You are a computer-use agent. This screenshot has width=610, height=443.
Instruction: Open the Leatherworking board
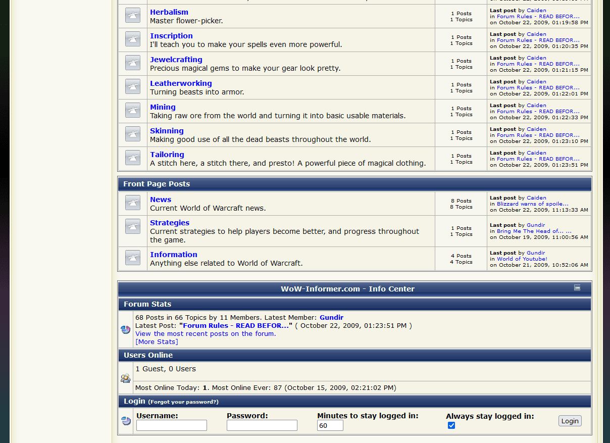(x=181, y=83)
